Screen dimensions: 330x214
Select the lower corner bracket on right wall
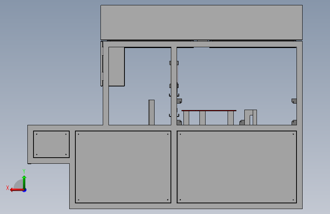(x=294, y=123)
